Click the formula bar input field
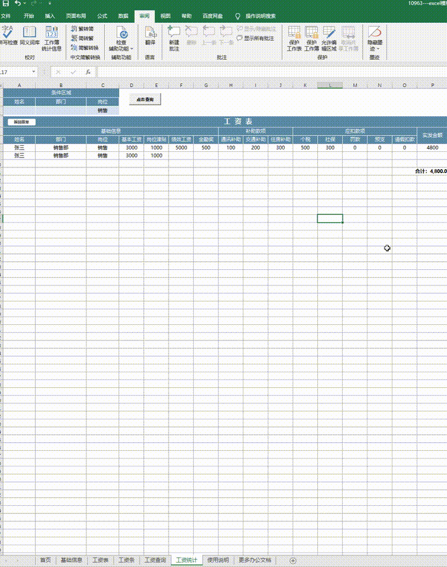The width and height of the screenshot is (447, 567). 247,72
